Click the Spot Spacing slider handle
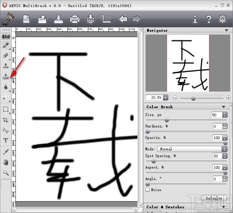The height and width of the screenshot is (213, 233). 154,161
